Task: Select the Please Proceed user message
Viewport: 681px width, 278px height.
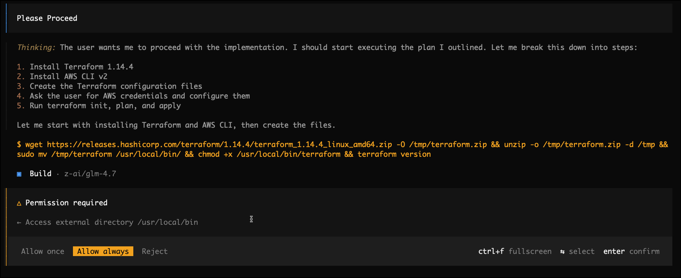Action: (x=47, y=18)
